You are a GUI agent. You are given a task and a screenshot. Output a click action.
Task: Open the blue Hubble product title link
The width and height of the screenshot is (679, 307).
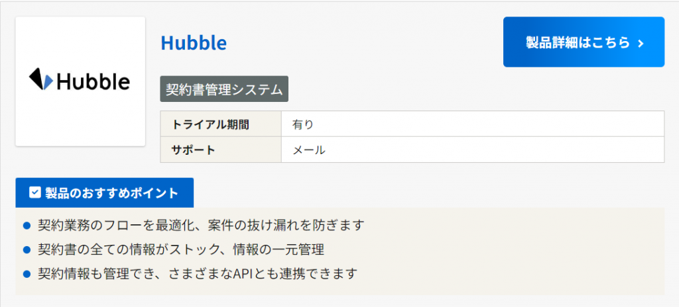tap(194, 43)
